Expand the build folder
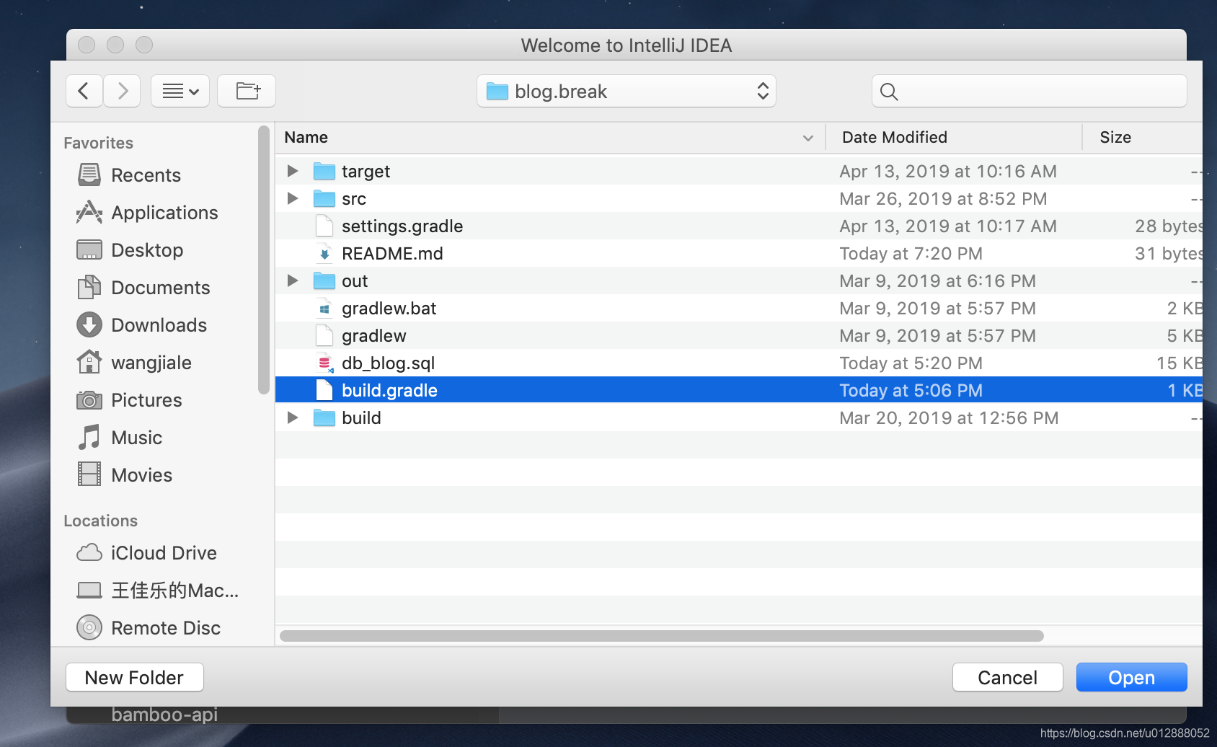Screen dimensions: 1217x747 tap(292, 417)
